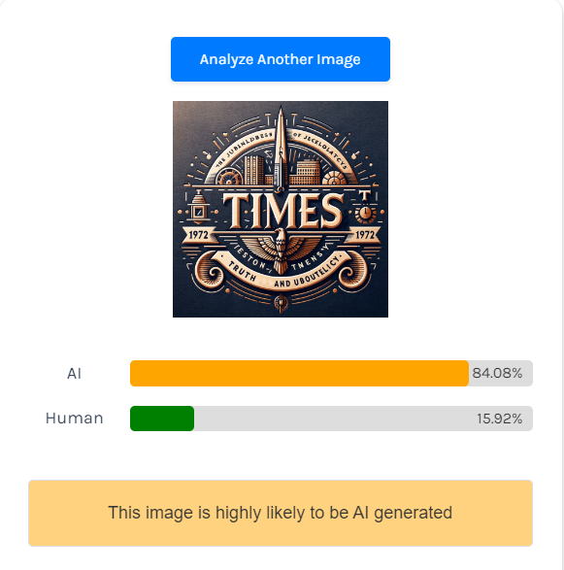Click the Analyze Another Image button
The image size is (564, 570).
(x=281, y=59)
